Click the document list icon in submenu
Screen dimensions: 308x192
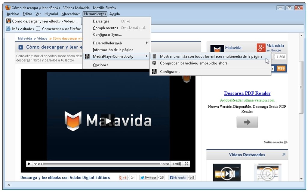tap(154, 56)
